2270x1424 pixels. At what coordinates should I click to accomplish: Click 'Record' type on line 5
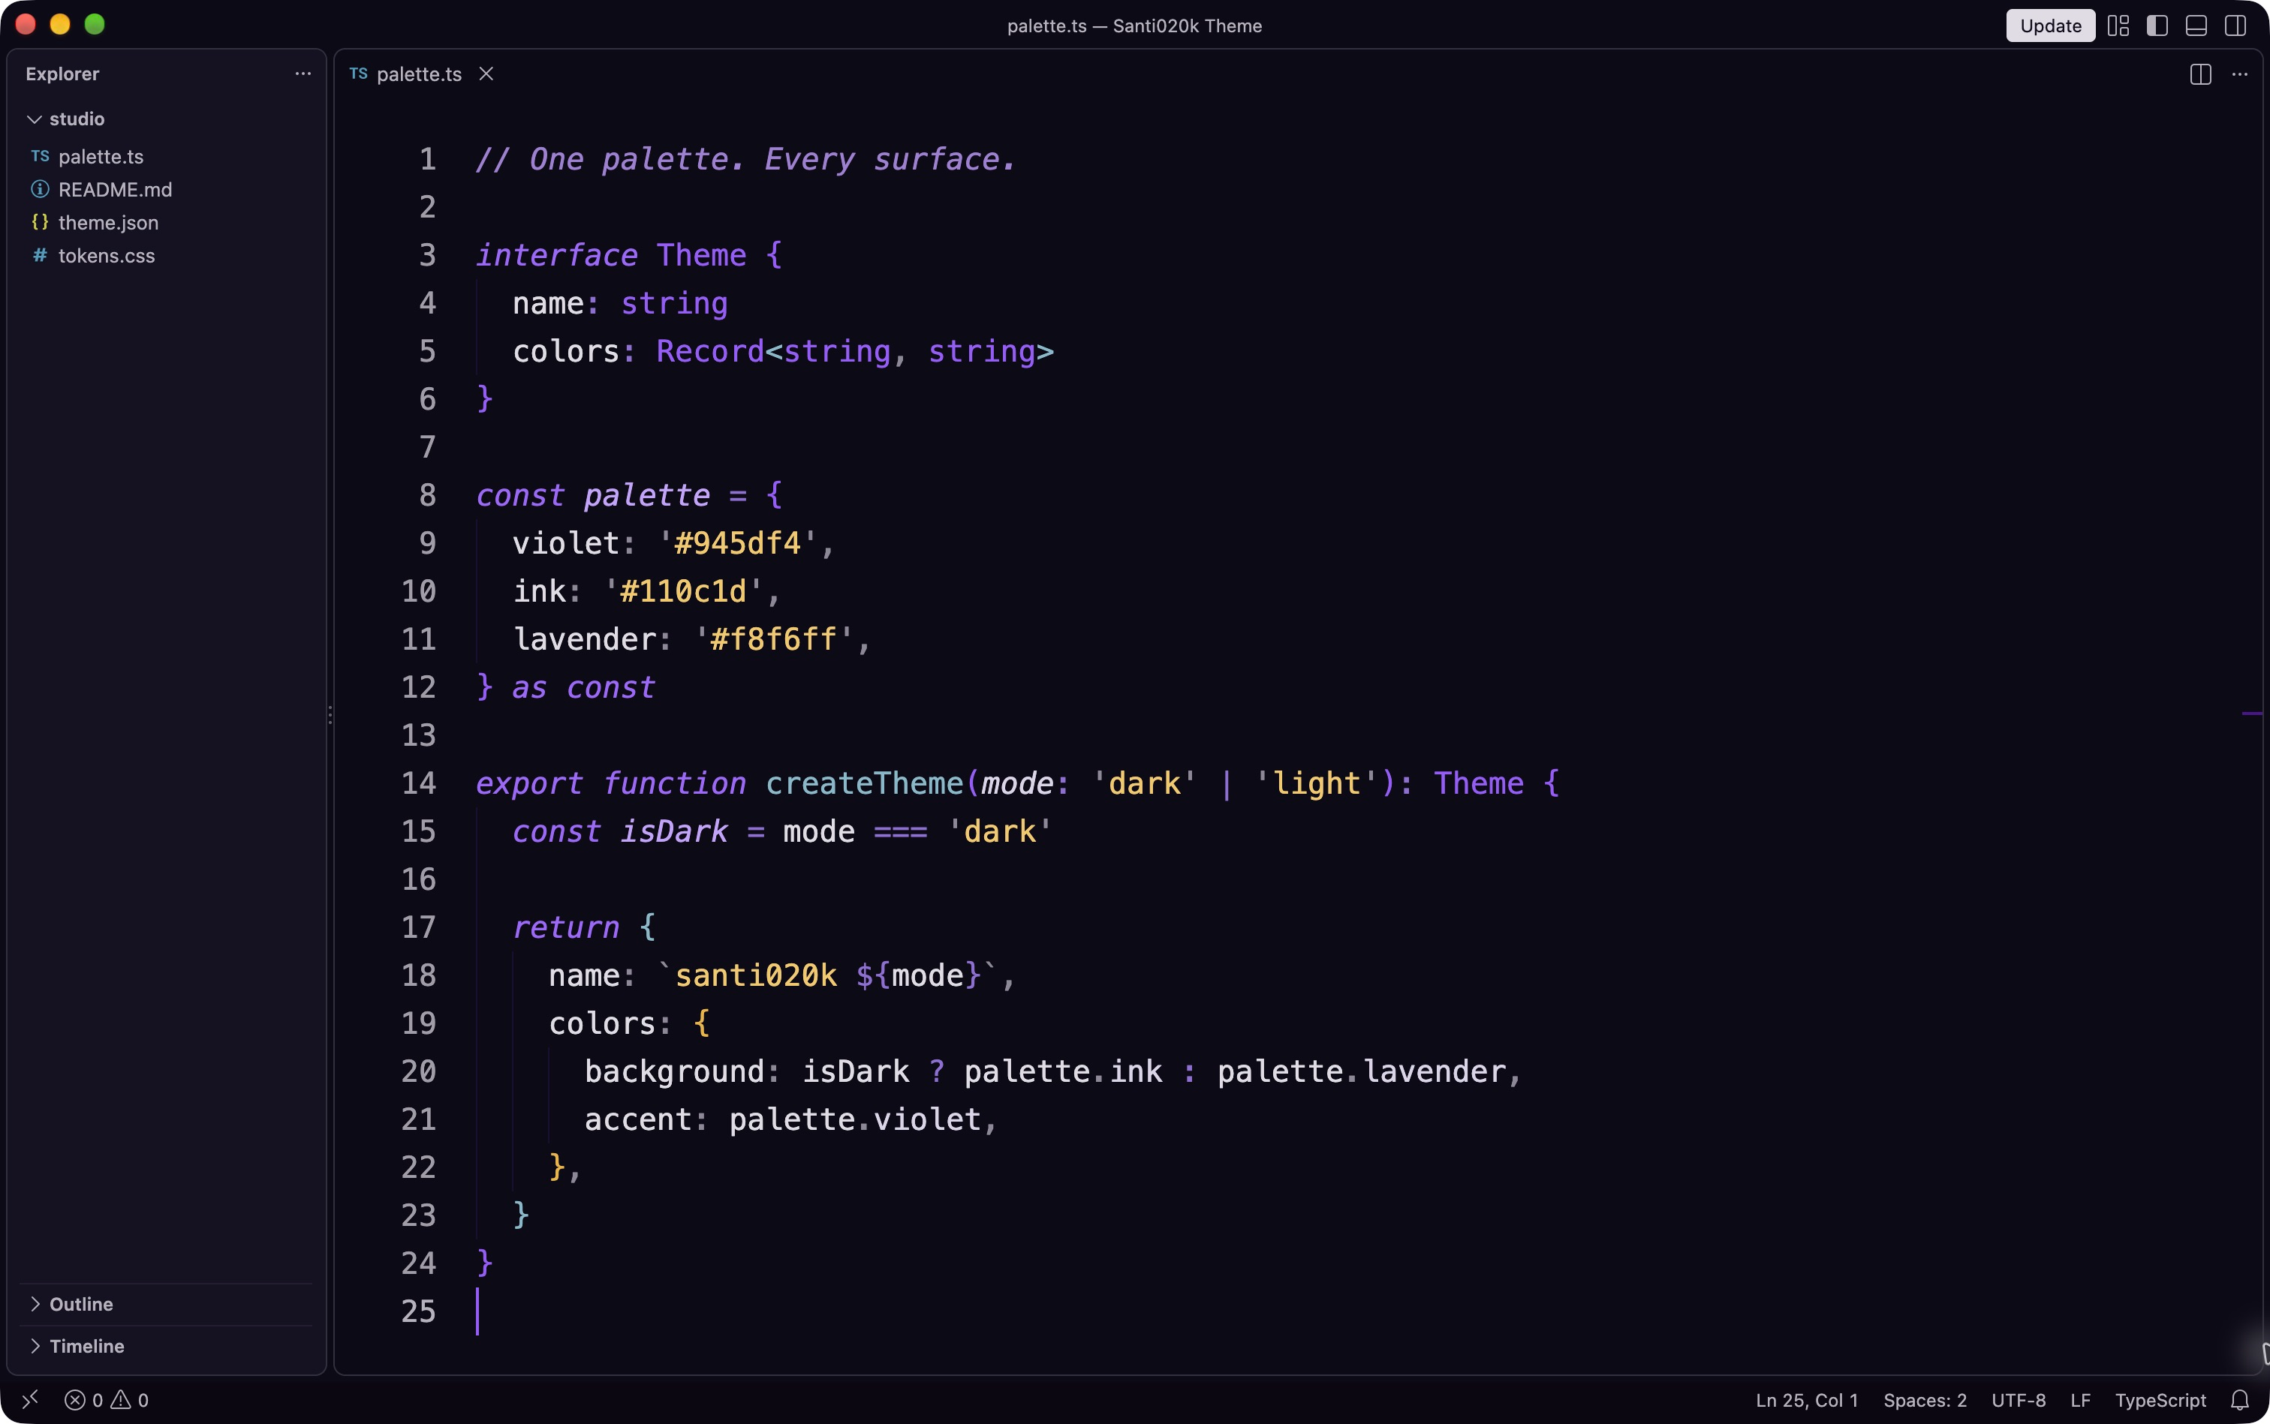(x=710, y=351)
